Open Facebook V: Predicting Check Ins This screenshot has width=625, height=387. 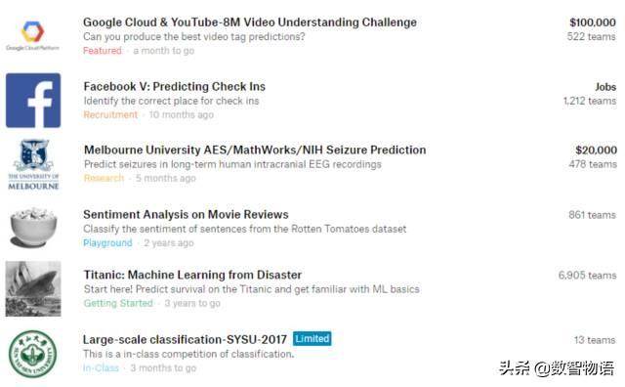pos(174,87)
